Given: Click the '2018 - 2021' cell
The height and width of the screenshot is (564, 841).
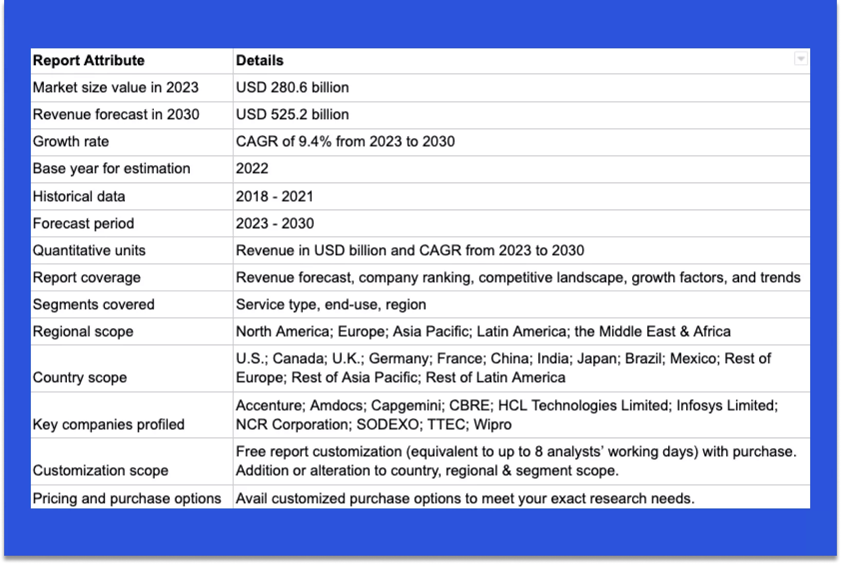Looking at the screenshot, I should [x=521, y=197].
